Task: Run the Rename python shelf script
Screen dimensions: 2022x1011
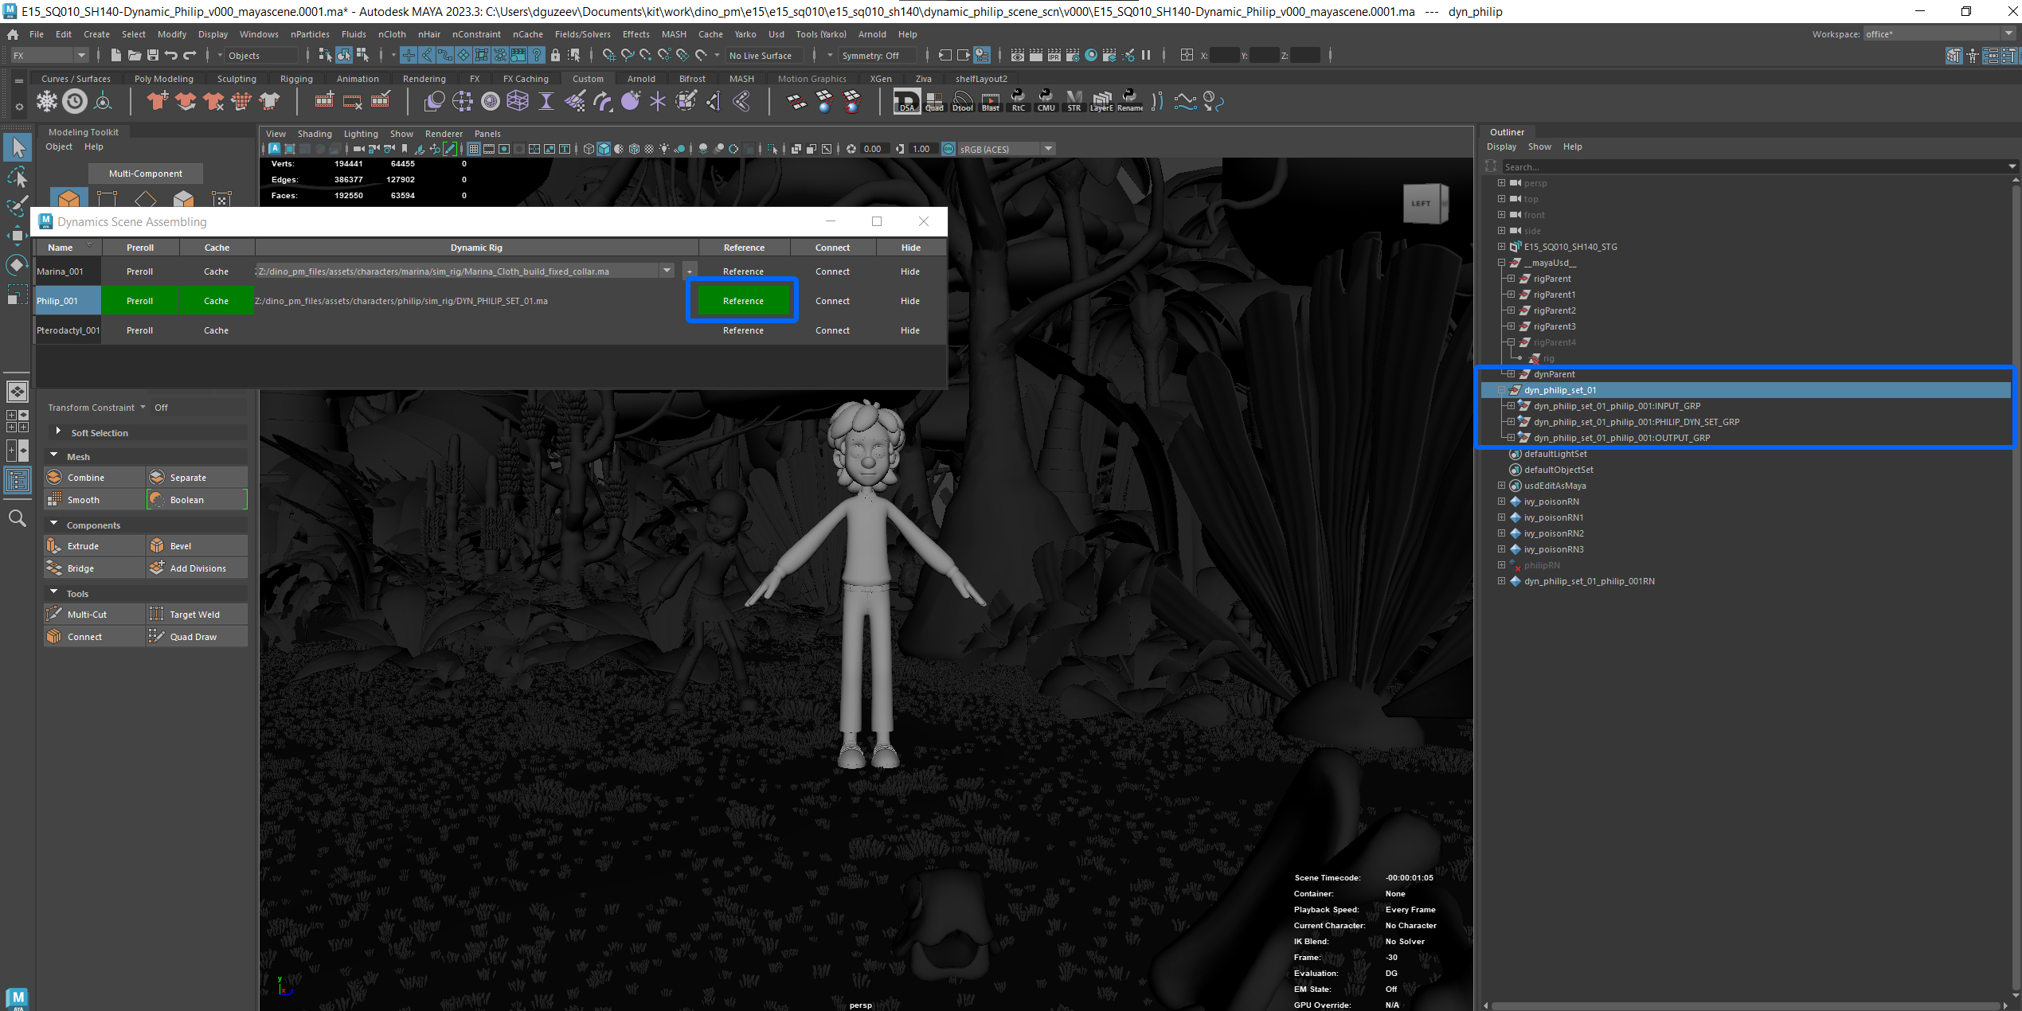Action: pos(1129,101)
